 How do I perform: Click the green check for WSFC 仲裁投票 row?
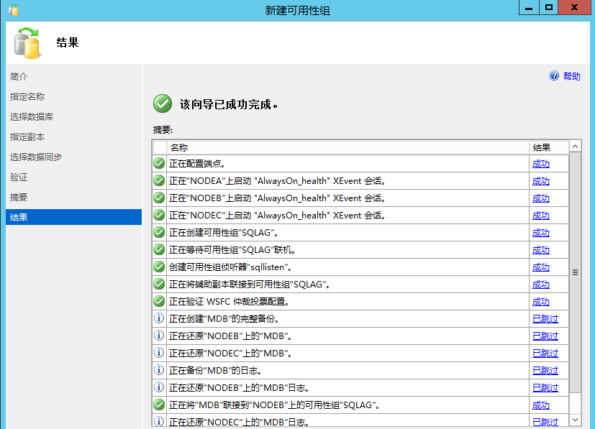(x=159, y=301)
